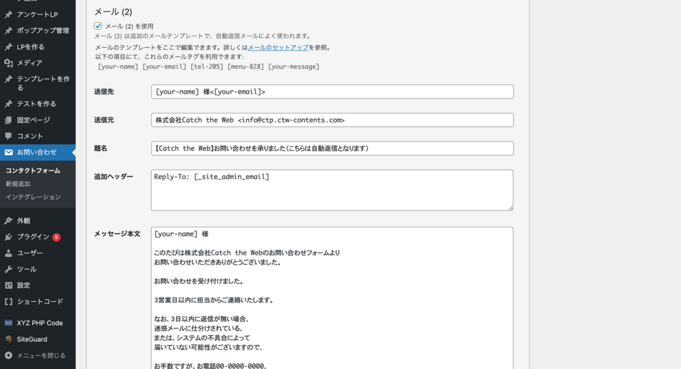The height and width of the screenshot is (369, 681).
Task: Uncheck メール (2) を使用 checkbox
Action: pos(98,26)
